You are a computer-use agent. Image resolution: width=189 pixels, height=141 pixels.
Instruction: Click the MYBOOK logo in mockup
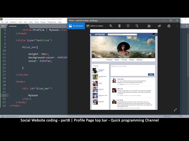100,35
